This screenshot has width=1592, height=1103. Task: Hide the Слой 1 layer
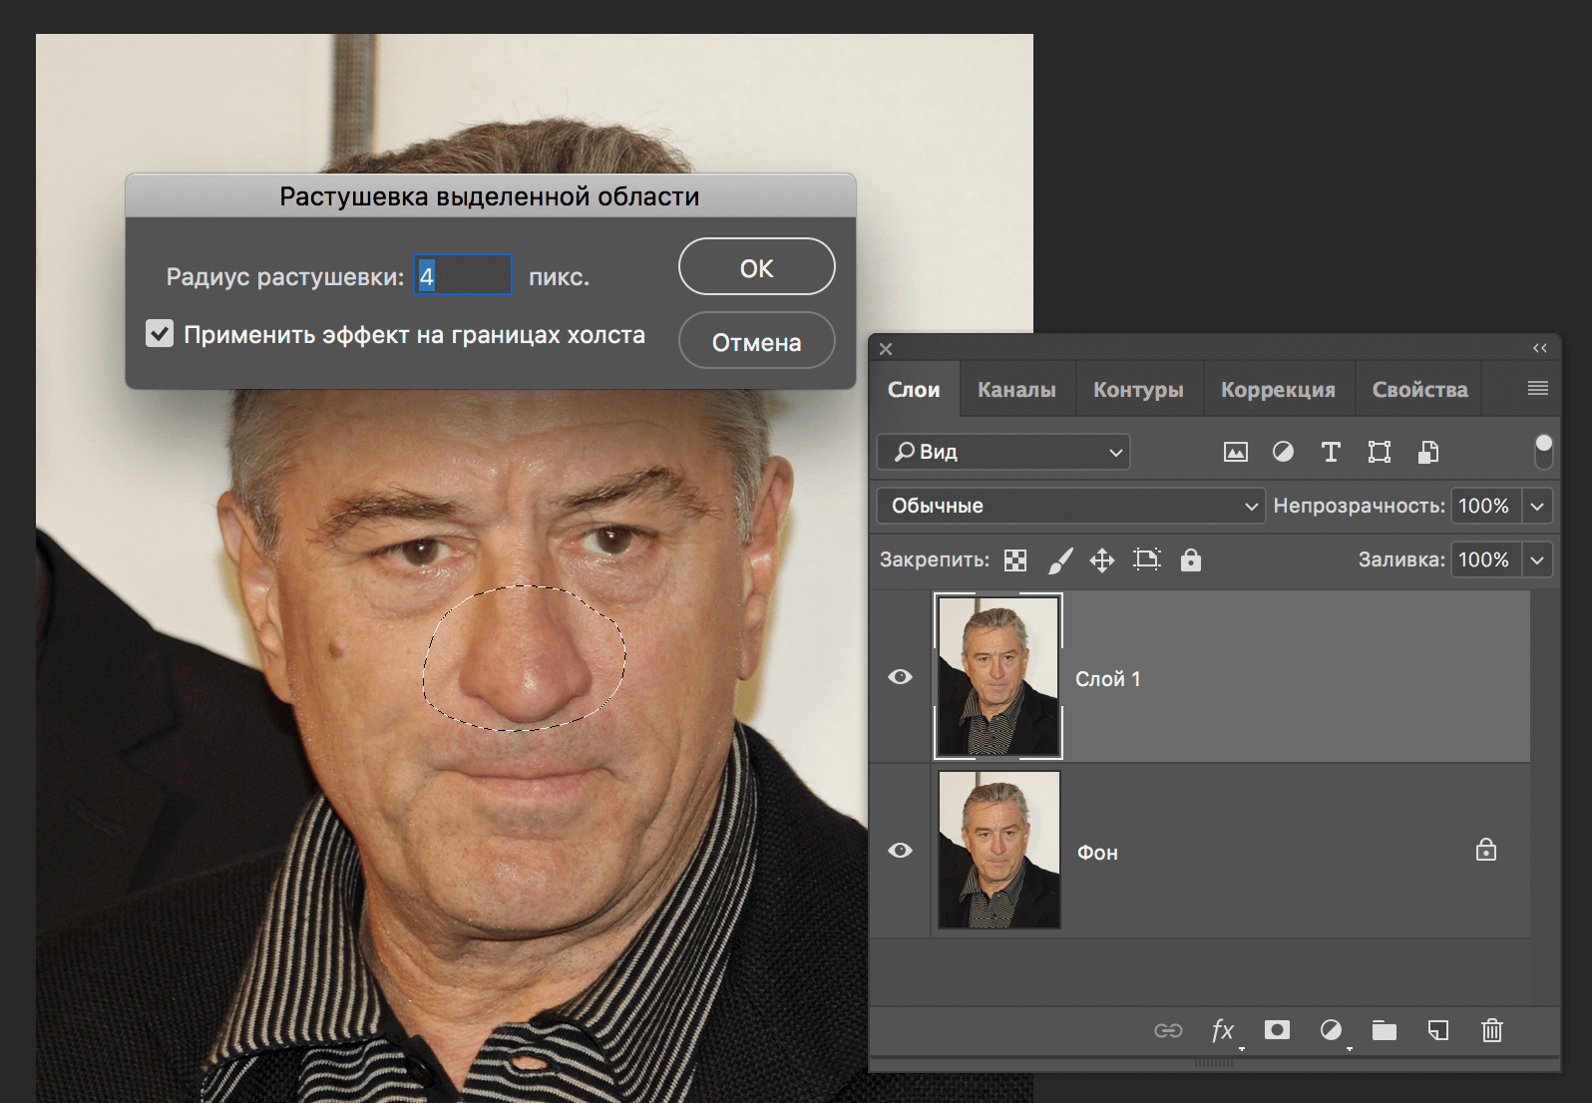900,677
